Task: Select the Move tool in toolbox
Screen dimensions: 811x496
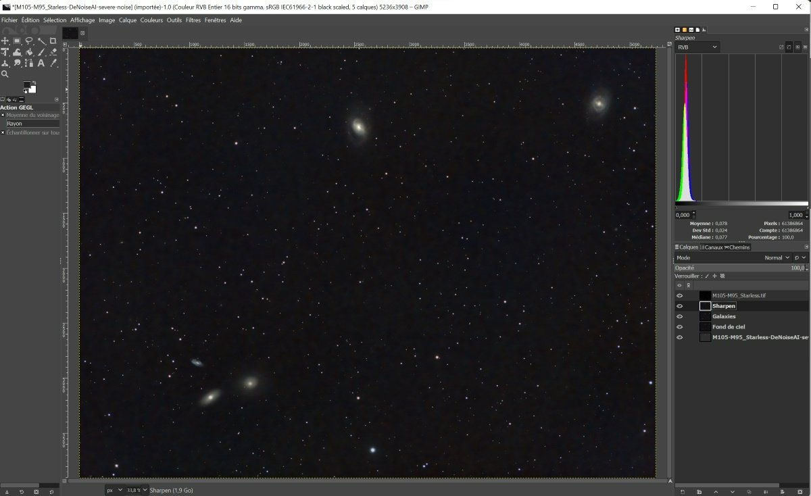Action: point(5,41)
